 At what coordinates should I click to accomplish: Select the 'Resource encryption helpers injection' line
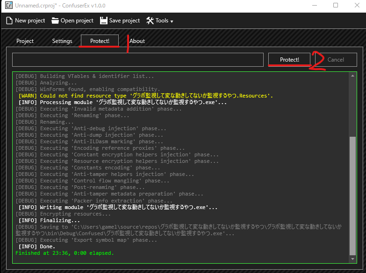click(x=117, y=161)
